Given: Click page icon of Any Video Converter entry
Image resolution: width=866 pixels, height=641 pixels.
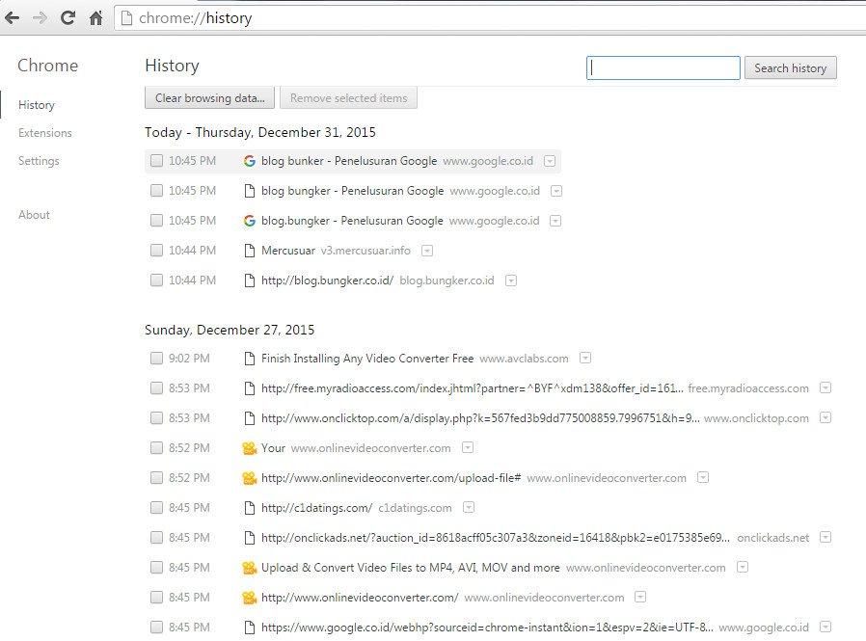Looking at the screenshot, I should coord(250,359).
